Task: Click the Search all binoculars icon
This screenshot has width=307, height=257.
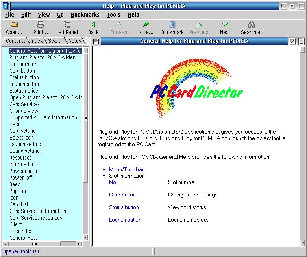Action: coord(252,24)
